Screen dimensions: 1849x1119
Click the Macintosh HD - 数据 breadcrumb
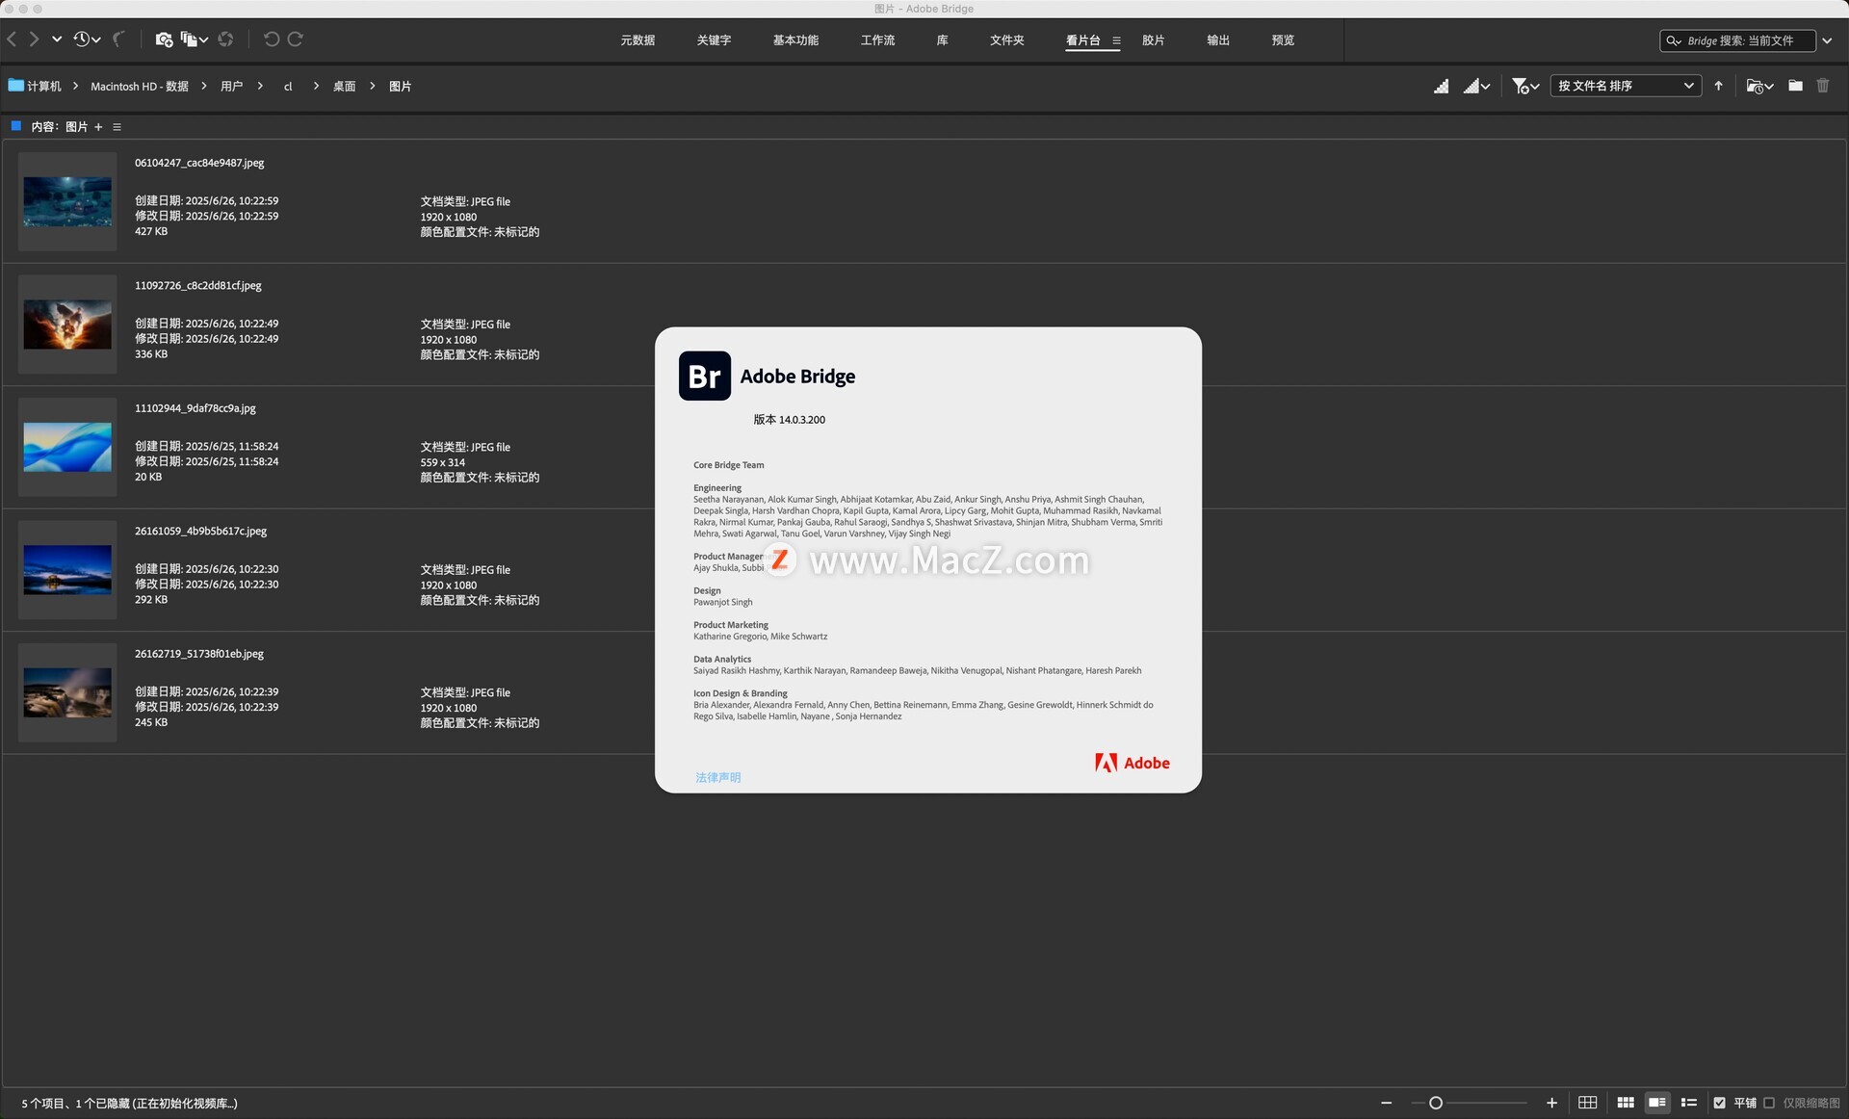(x=140, y=86)
